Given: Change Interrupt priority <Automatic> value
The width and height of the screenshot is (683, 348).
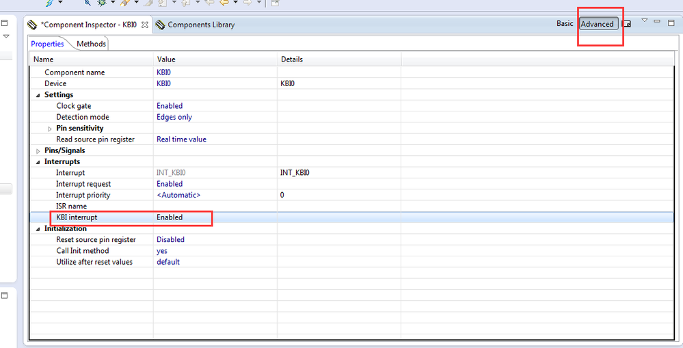Looking at the screenshot, I should pyautogui.click(x=178, y=195).
